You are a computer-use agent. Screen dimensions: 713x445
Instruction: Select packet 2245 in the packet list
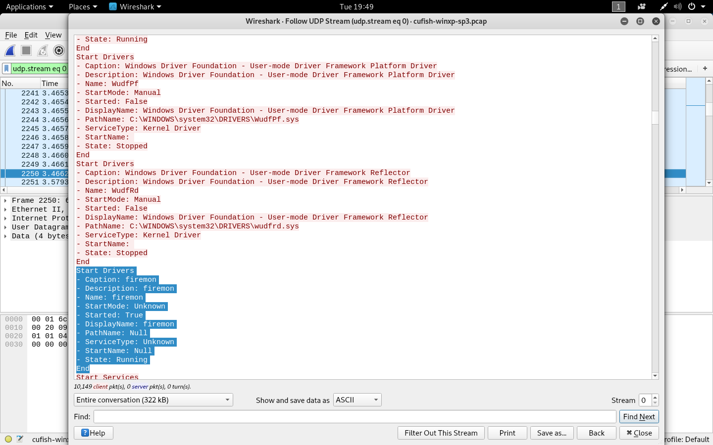click(35, 129)
